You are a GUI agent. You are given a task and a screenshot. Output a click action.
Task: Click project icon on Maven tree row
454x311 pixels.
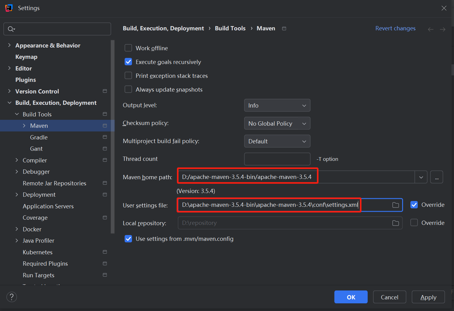pos(105,126)
